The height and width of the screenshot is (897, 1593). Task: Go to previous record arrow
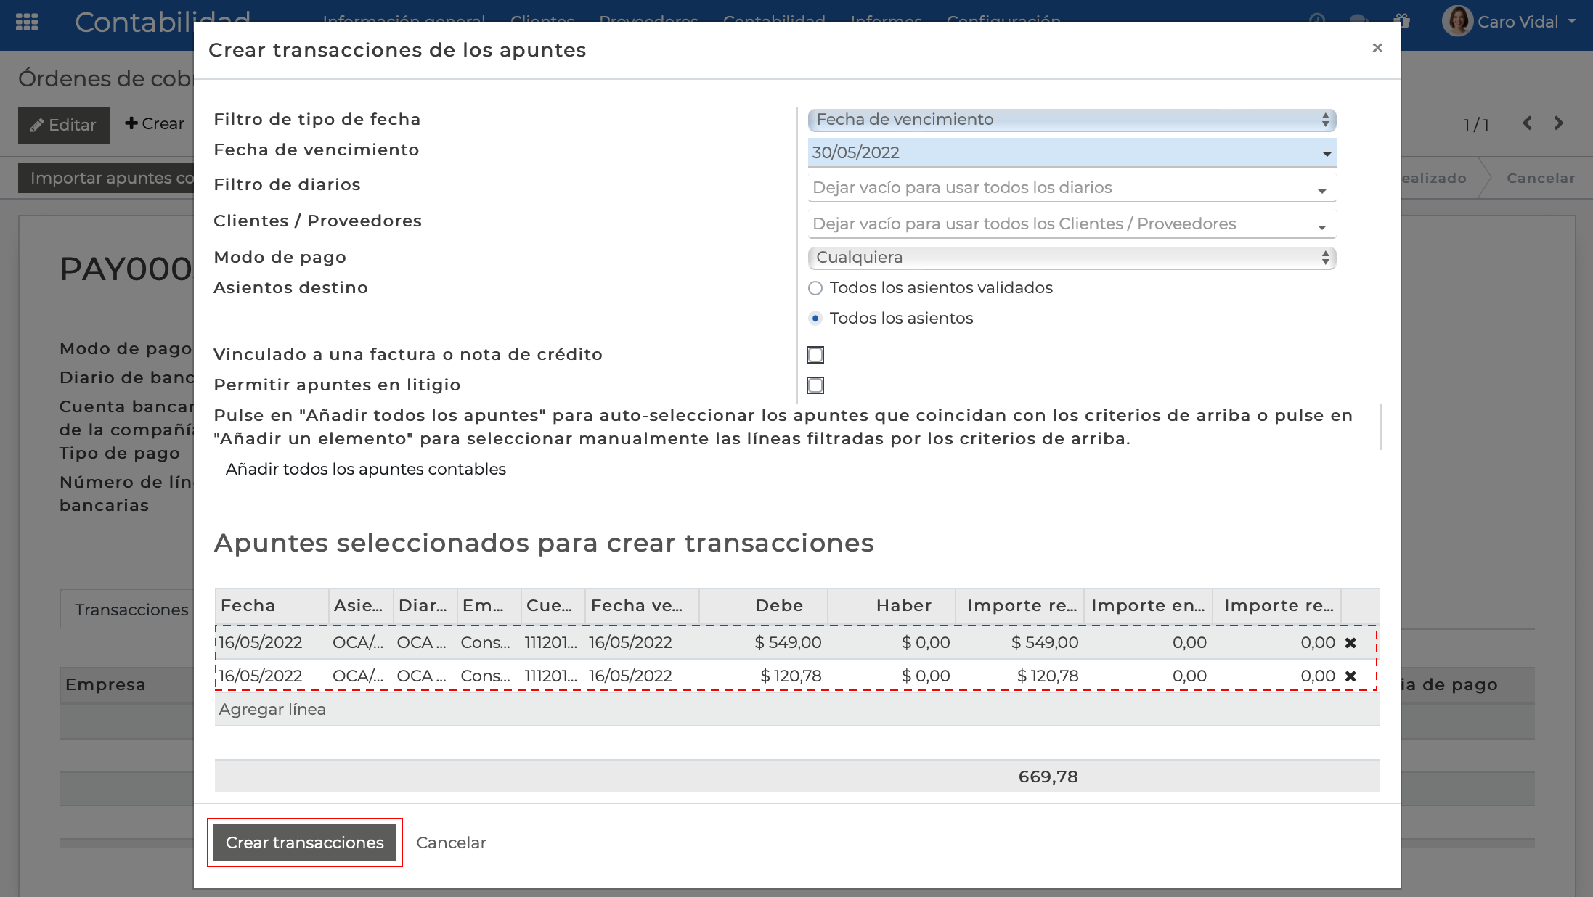[x=1528, y=123]
